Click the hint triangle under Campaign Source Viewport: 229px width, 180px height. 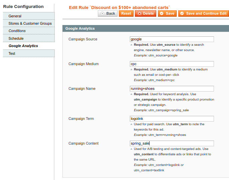(131, 45)
